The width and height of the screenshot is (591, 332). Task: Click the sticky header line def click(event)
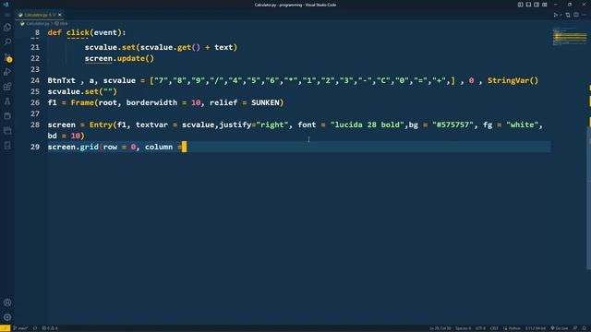(x=87, y=32)
